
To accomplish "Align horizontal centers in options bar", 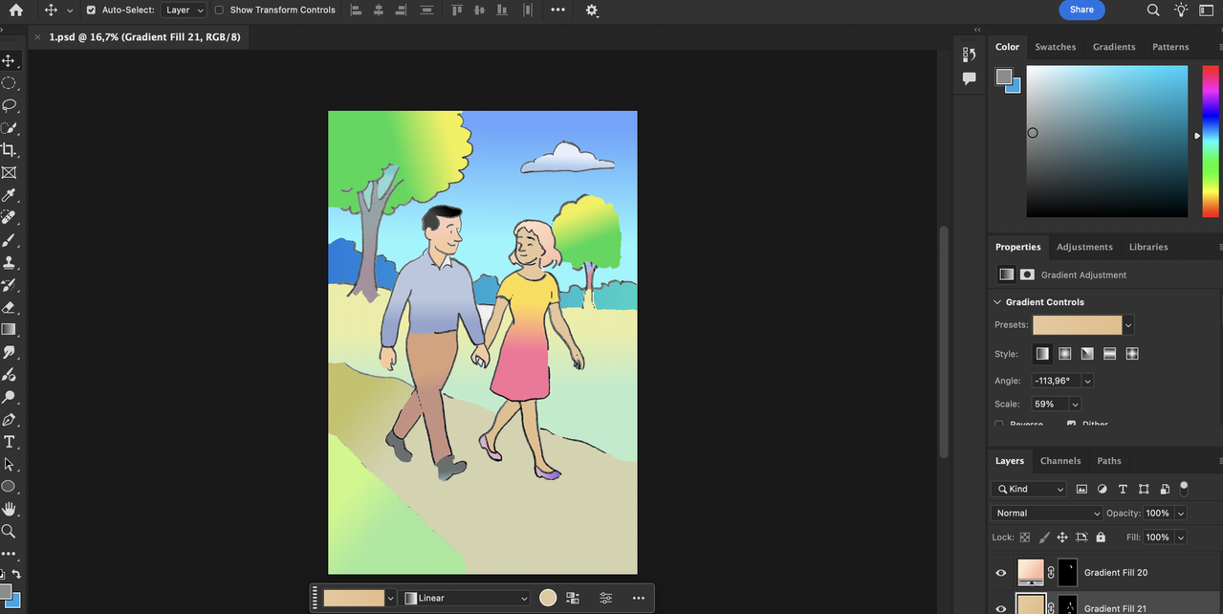I will point(379,10).
